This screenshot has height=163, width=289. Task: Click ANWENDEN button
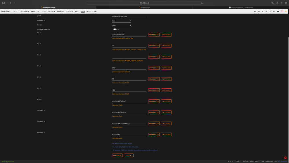click(117, 155)
